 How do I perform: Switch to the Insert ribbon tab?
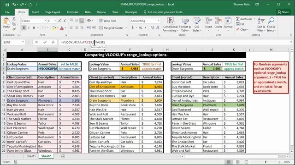pos(35,12)
